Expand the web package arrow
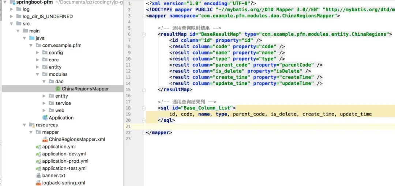Viewport: 395px width, 186px height. [44, 110]
